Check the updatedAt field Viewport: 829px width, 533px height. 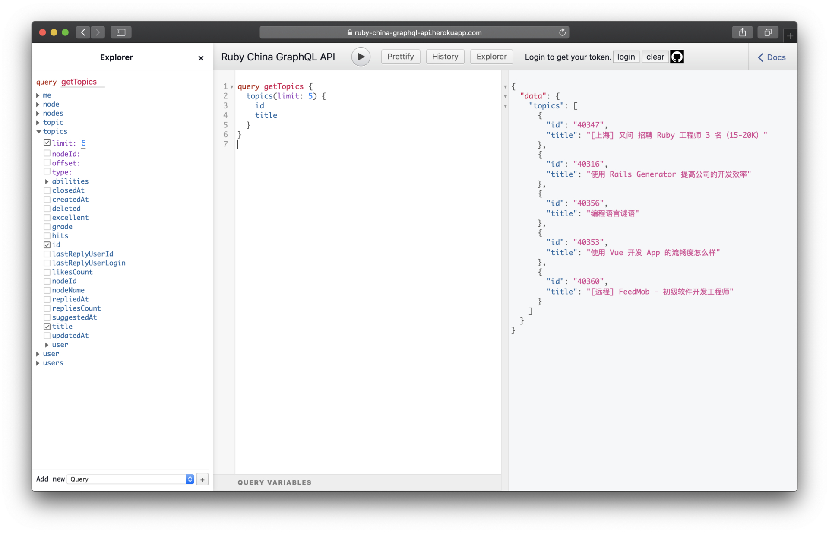[47, 335]
